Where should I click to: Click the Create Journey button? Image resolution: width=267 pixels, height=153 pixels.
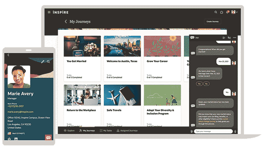coord(212,21)
